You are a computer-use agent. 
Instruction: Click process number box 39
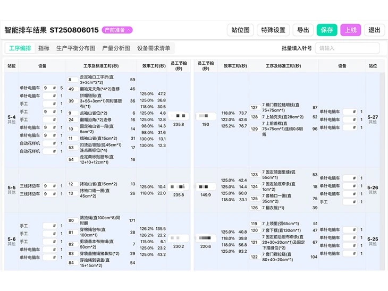point(73,101)
